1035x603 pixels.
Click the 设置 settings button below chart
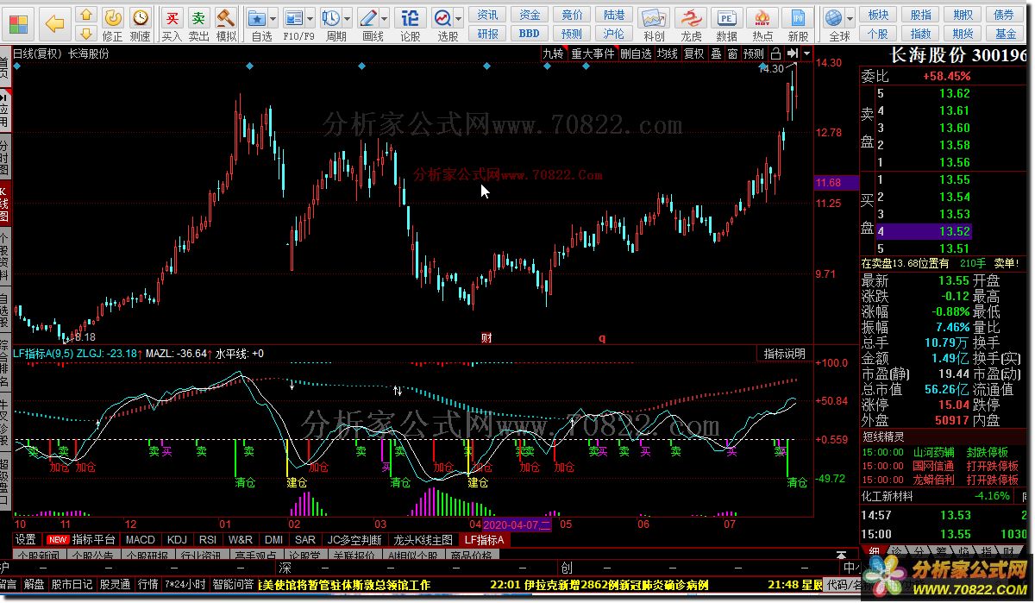(26, 540)
